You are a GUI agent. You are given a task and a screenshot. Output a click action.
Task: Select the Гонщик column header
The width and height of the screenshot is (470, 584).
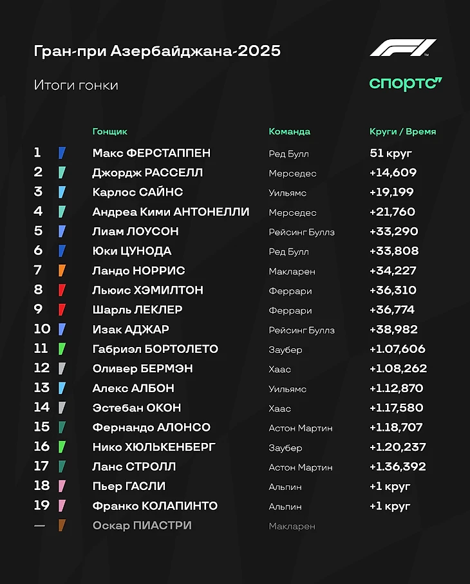tap(110, 131)
